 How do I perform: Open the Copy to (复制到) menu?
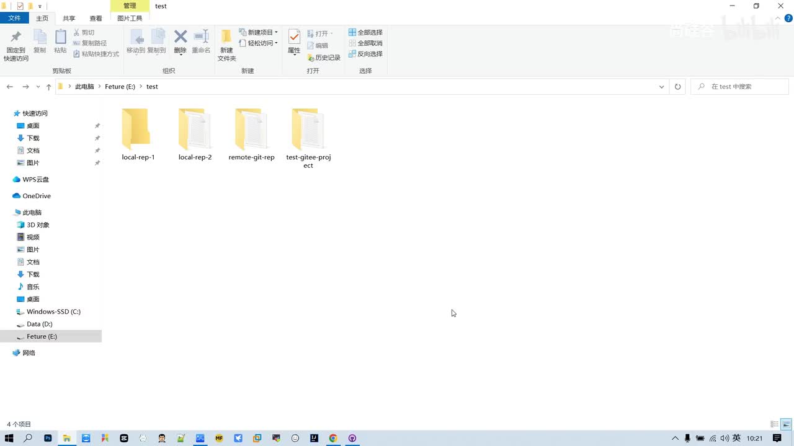pyautogui.click(x=156, y=42)
